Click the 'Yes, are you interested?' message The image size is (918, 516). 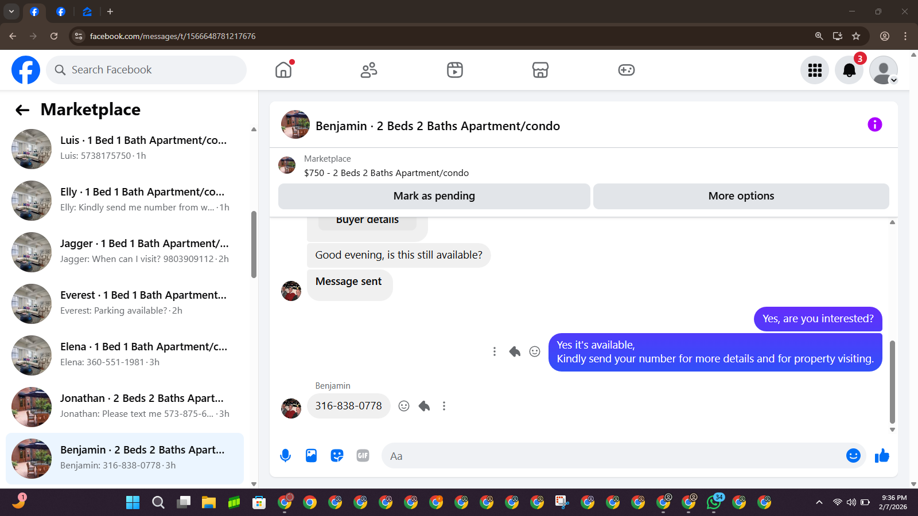point(818,319)
